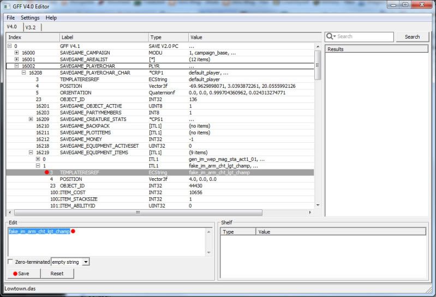Open the empty string dropdown
This screenshot has height=297, width=436.
click(86, 262)
